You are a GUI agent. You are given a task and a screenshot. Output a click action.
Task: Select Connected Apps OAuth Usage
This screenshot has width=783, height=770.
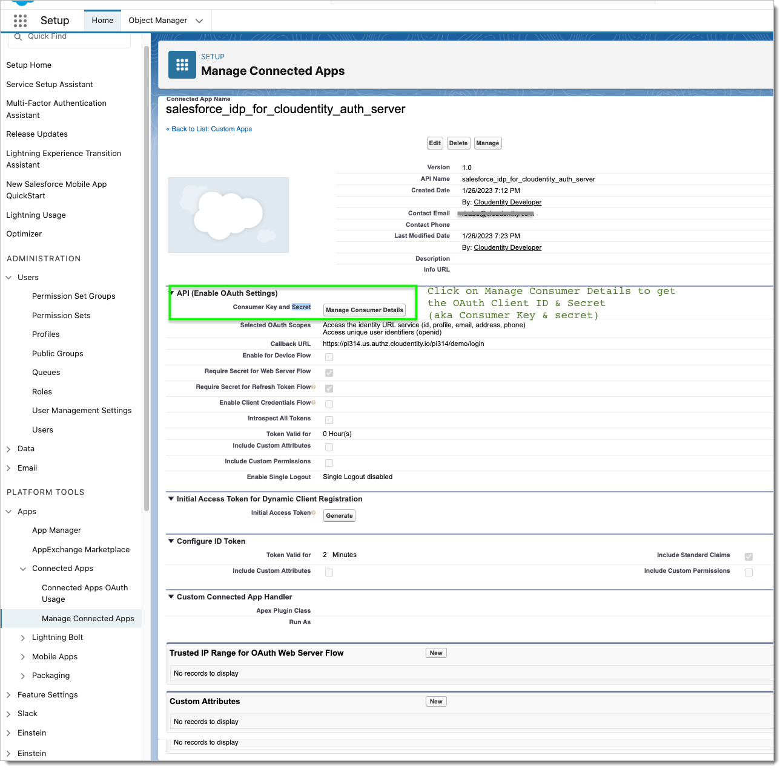click(85, 593)
